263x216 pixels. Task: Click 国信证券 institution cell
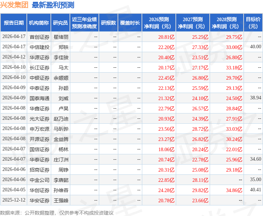pyautogui.click(x=40, y=149)
